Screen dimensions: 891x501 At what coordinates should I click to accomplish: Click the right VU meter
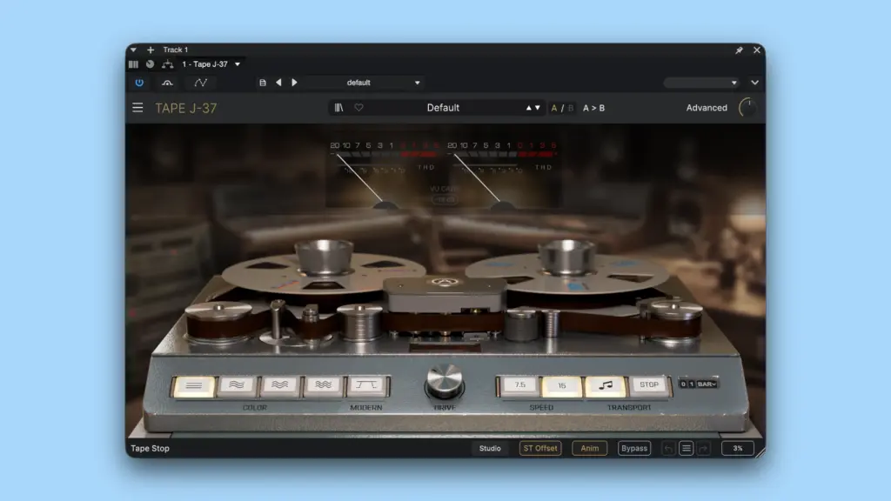coord(502,174)
